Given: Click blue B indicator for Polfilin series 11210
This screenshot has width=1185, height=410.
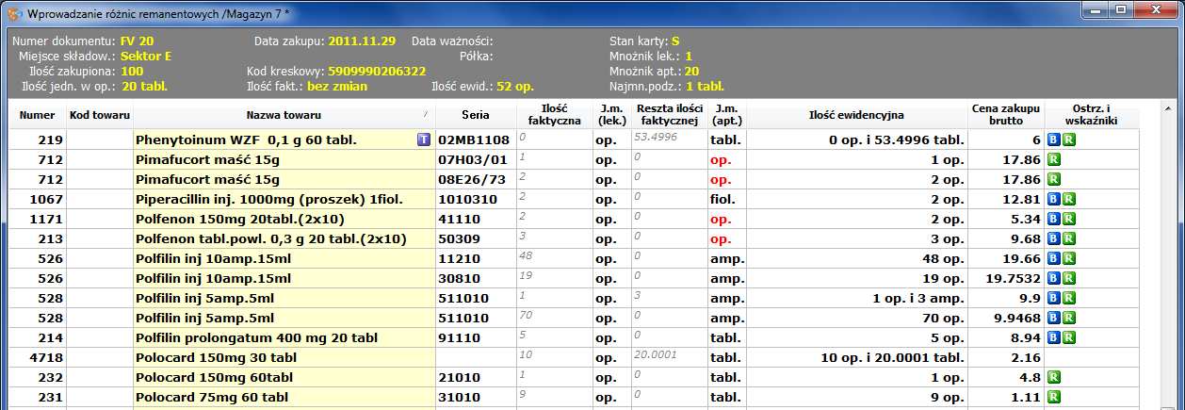Looking at the screenshot, I should point(1054,258).
